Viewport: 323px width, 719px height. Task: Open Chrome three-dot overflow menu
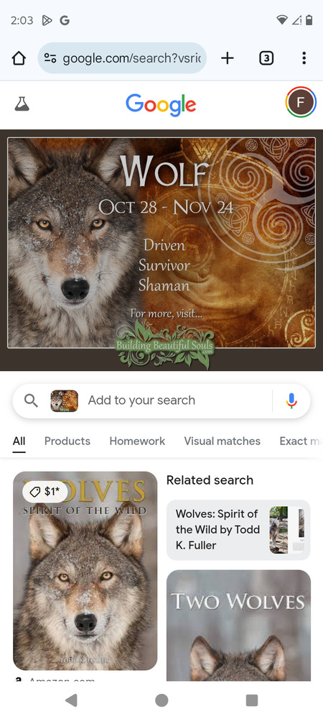[304, 58]
